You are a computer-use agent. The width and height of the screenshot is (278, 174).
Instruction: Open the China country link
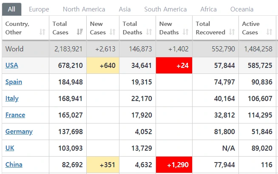tap(14, 165)
